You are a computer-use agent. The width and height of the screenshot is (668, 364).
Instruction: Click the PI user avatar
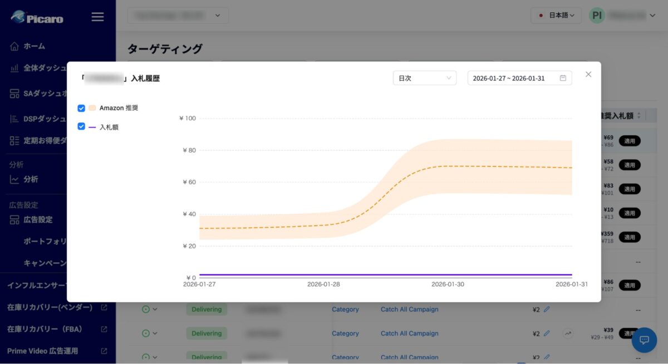597,16
